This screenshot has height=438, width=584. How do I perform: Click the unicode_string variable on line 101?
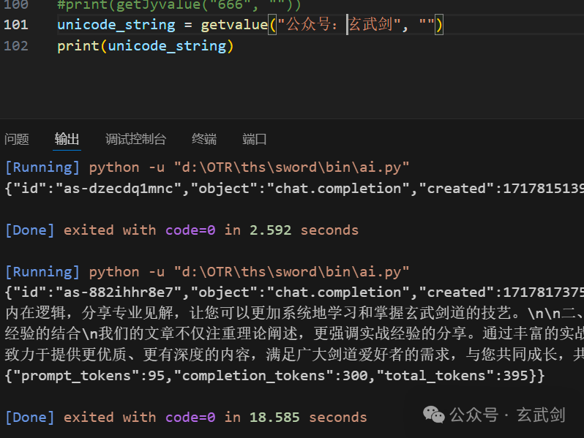(116, 25)
